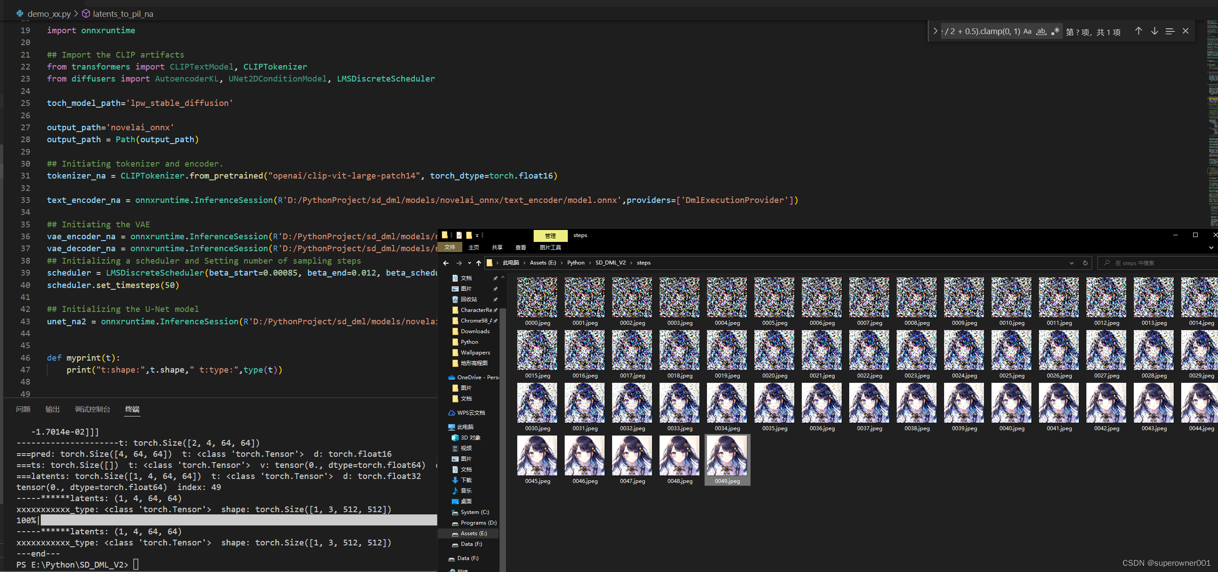This screenshot has width=1218, height=572.
Task: Click latents_to_pil_na breadcrumb in editor
Action: tap(122, 14)
